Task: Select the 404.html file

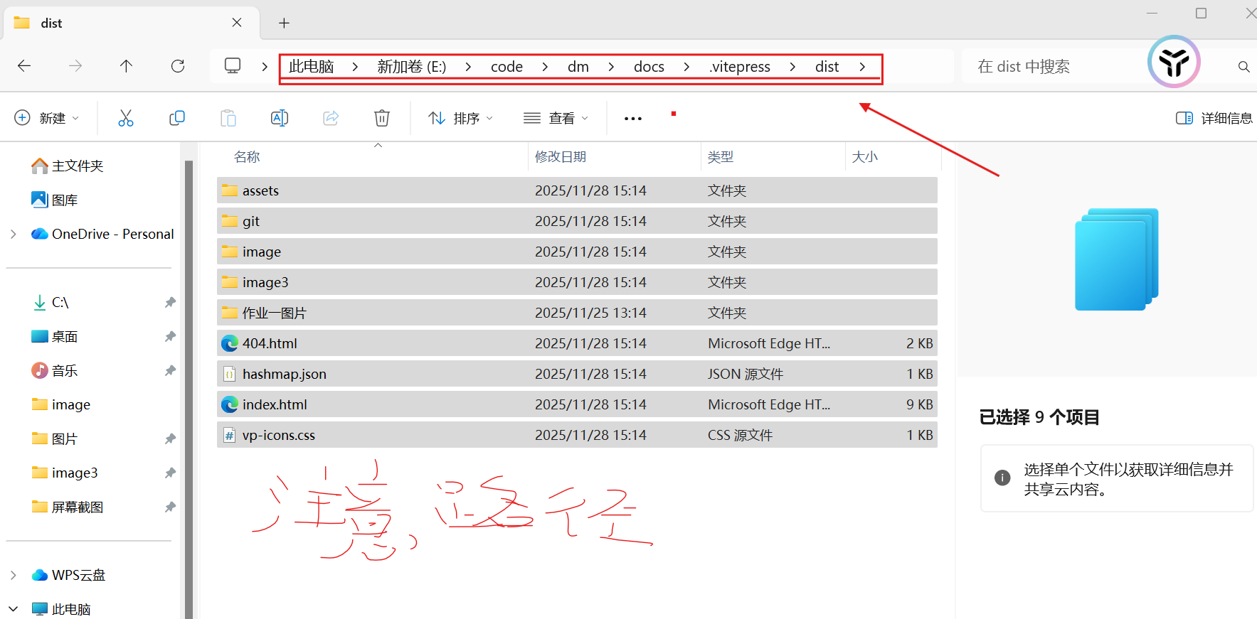Action: click(577, 343)
